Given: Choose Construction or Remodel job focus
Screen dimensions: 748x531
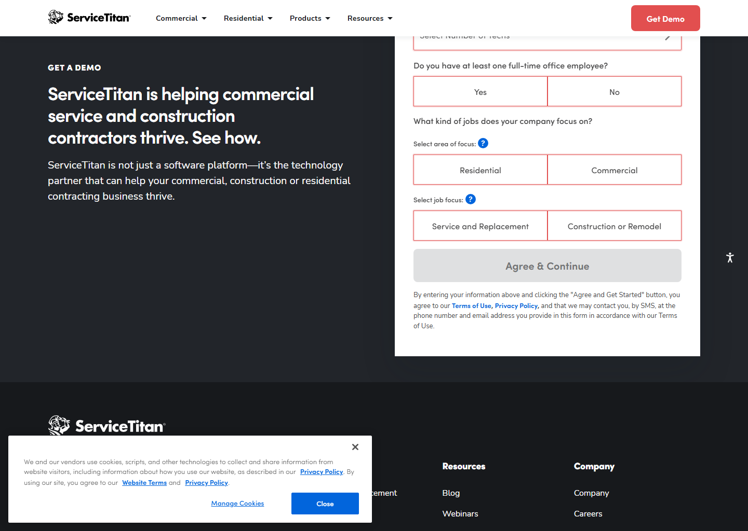Looking at the screenshot, I should pyautogui.click(x=615, y=226).
